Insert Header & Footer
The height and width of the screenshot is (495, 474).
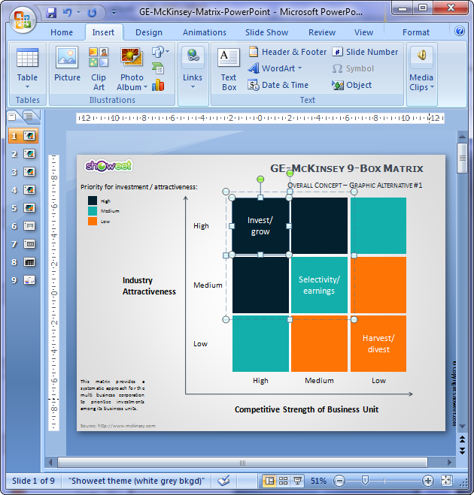pos(287,52)
